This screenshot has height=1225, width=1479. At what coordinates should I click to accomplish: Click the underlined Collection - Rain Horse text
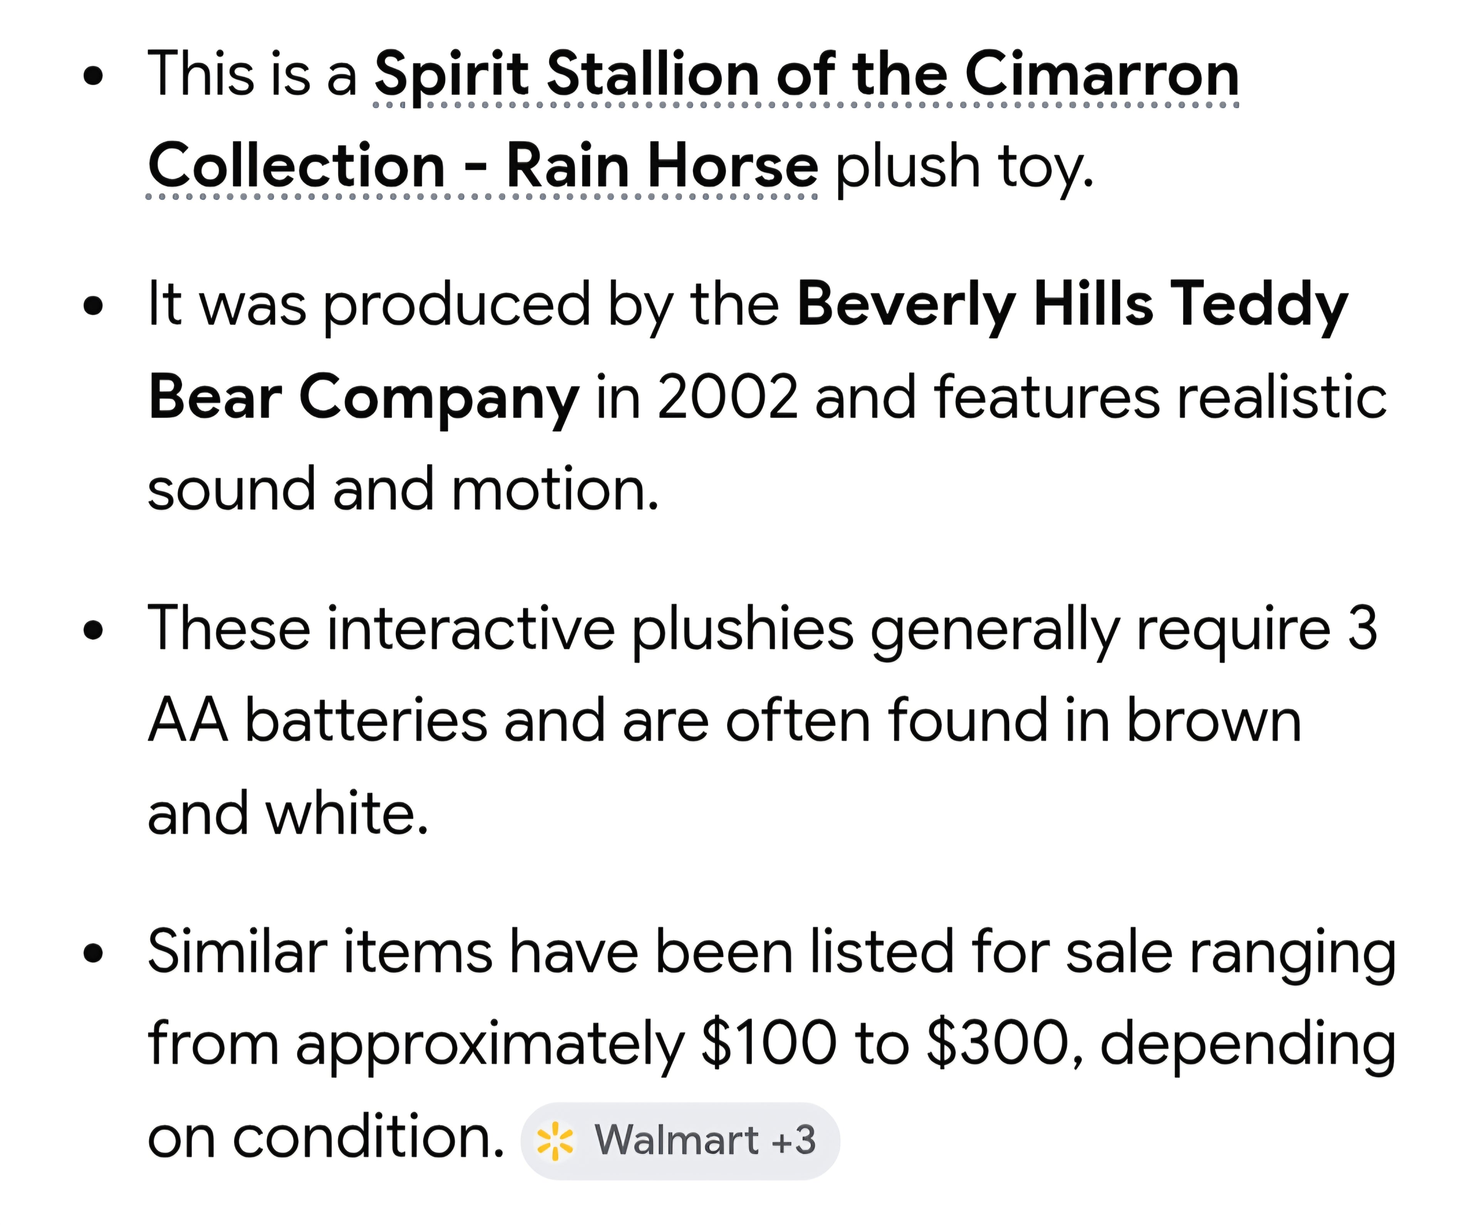tap(483, 166)
